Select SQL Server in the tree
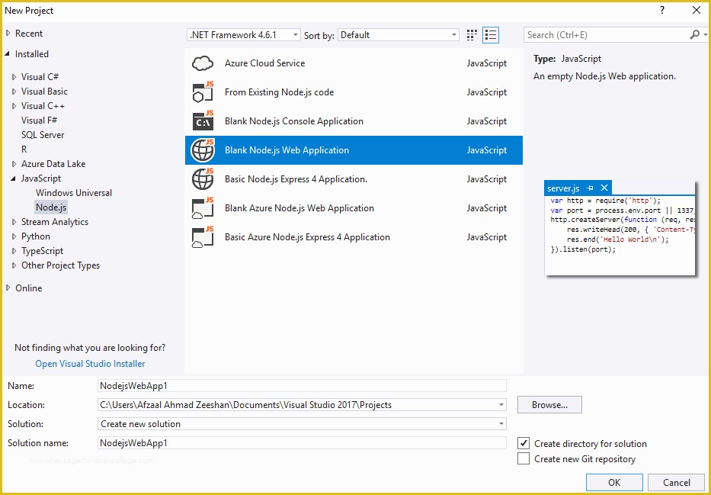 (43, 135)
